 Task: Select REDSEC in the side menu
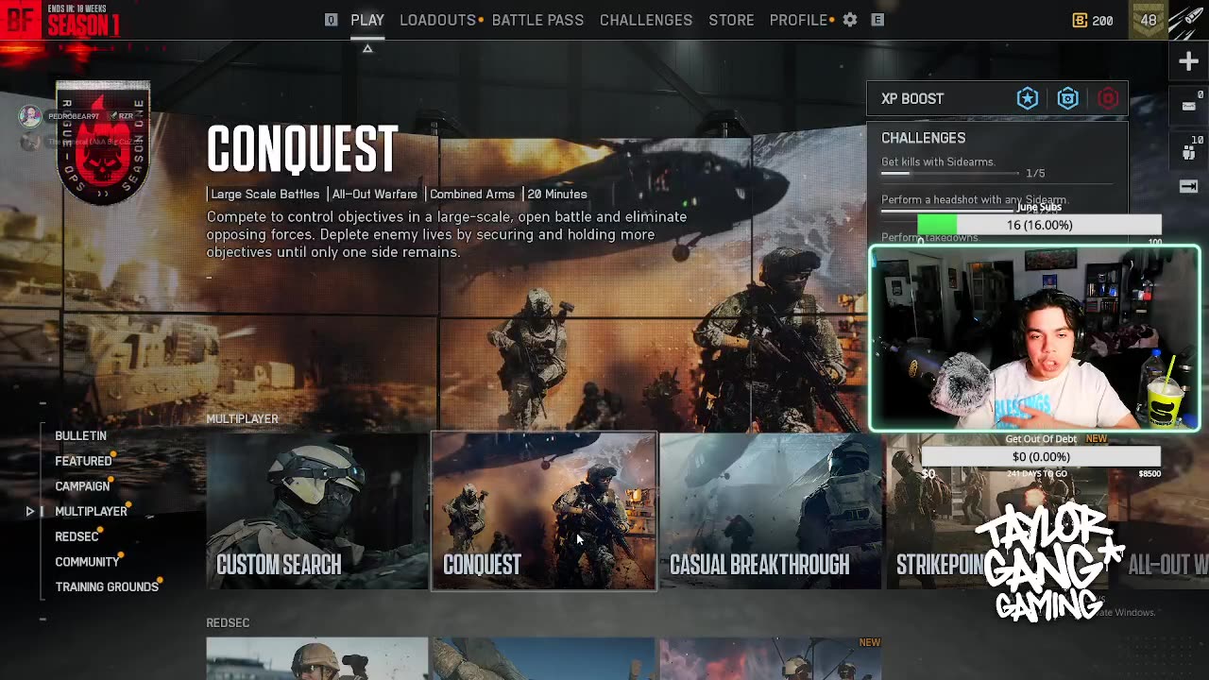point(77,536)
